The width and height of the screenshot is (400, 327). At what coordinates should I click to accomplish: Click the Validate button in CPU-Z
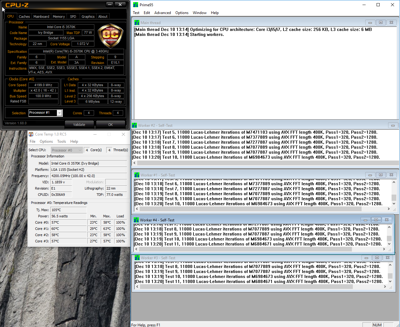point(79,125)
